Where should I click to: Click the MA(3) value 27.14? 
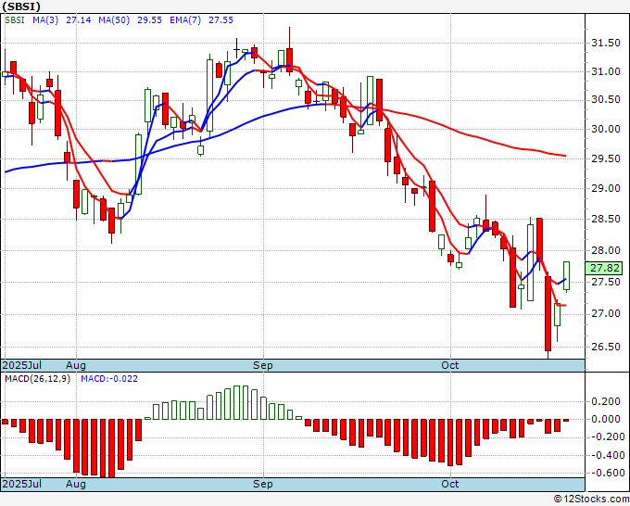tap(79, 20)
